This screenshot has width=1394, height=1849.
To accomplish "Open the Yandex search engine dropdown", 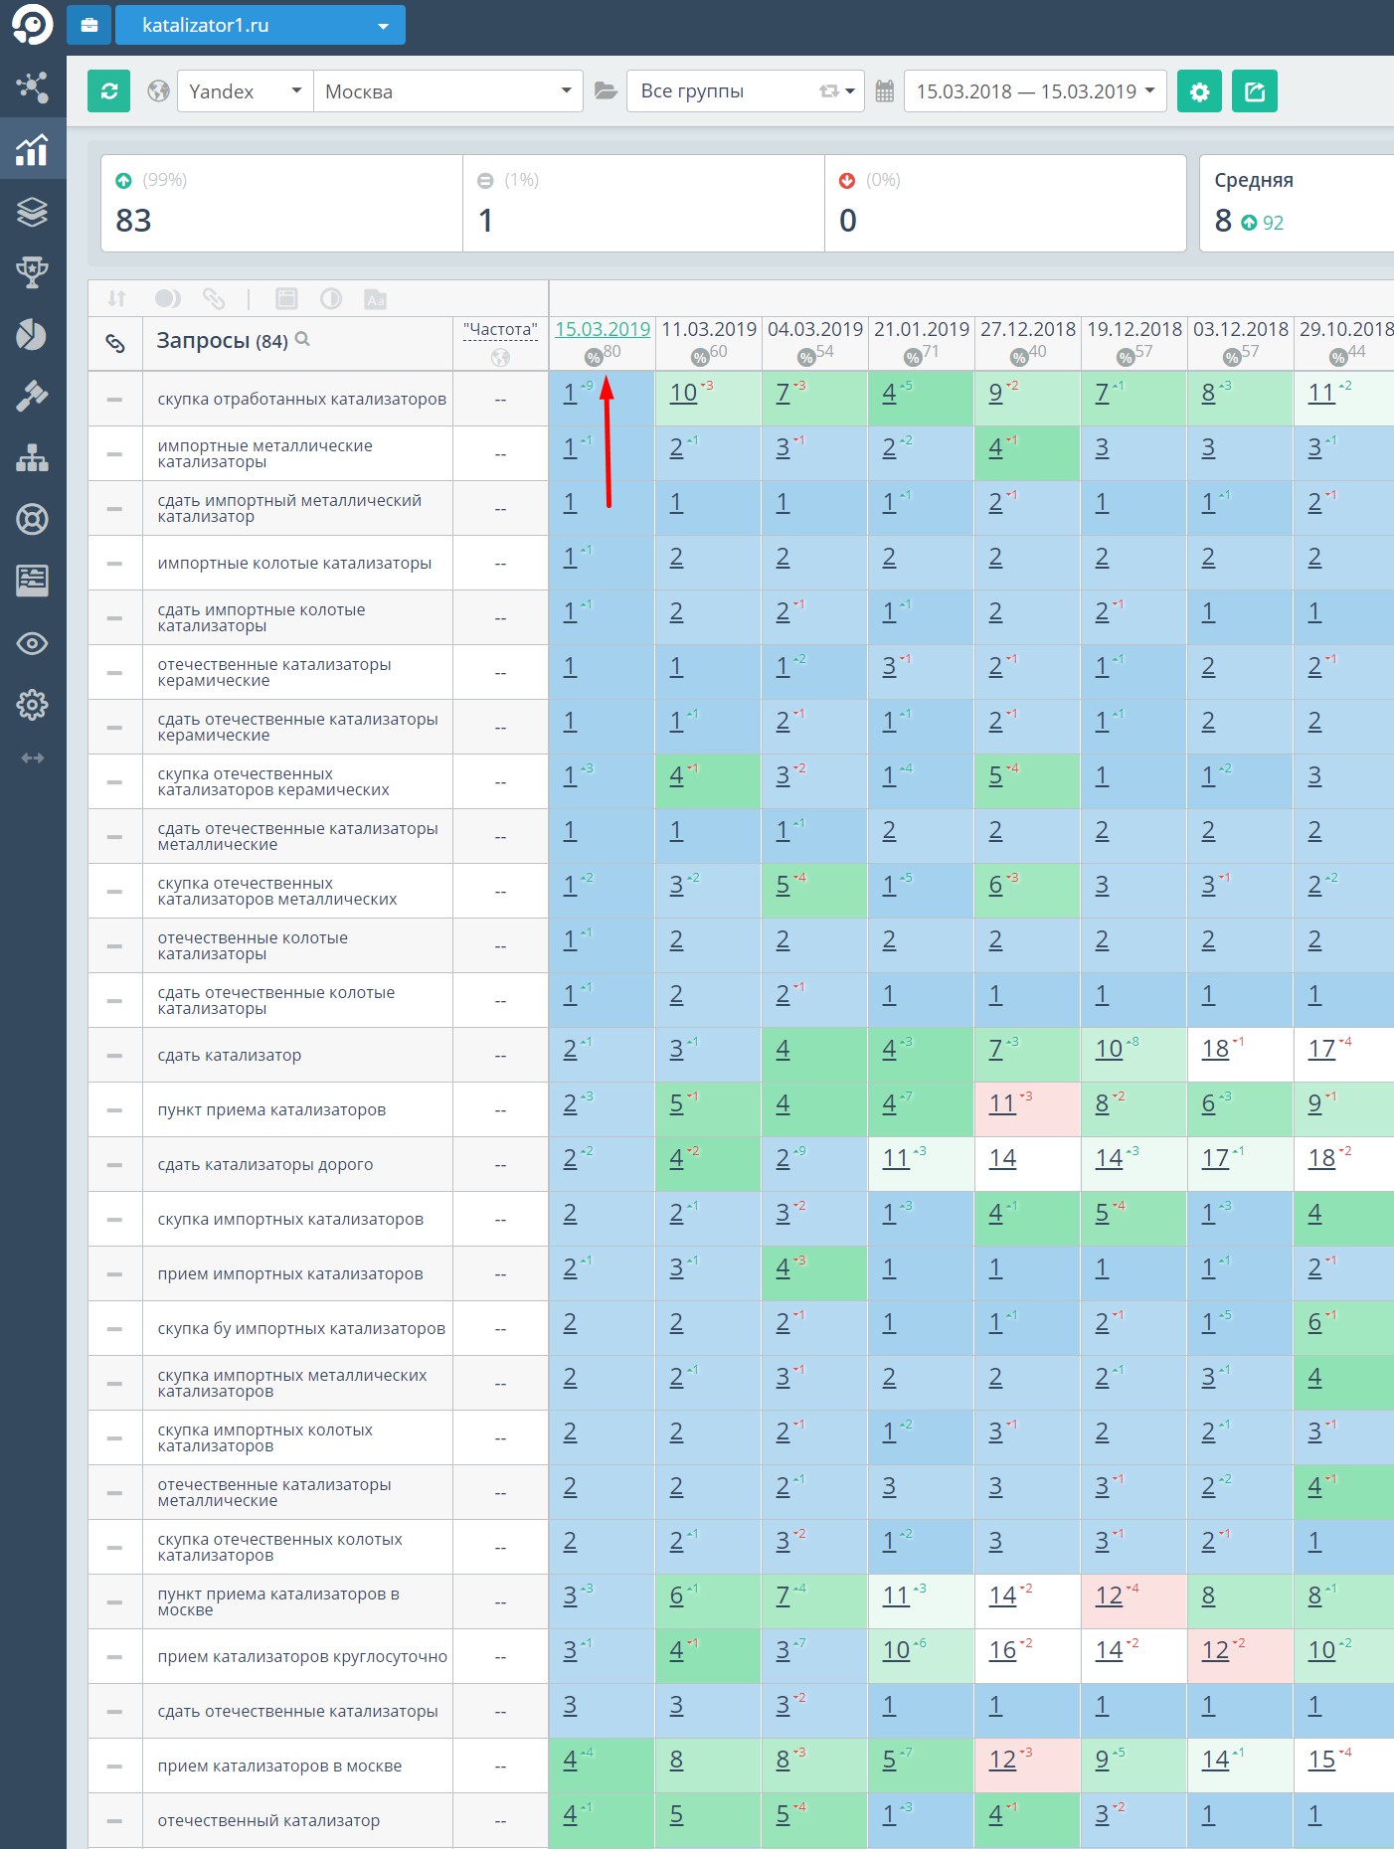I will (246, 91).
